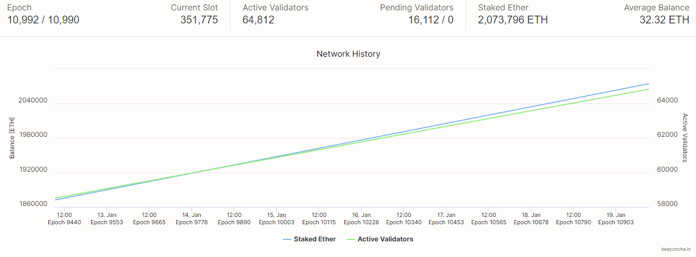Click the 14. Jan Epoch 9778 axis label
The image size is (696, 257).
(191, 219)
